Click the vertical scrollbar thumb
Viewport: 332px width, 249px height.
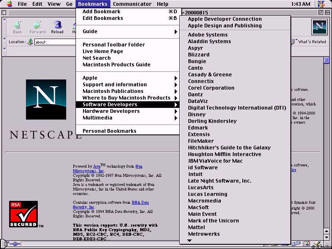[x=327, y=60]
